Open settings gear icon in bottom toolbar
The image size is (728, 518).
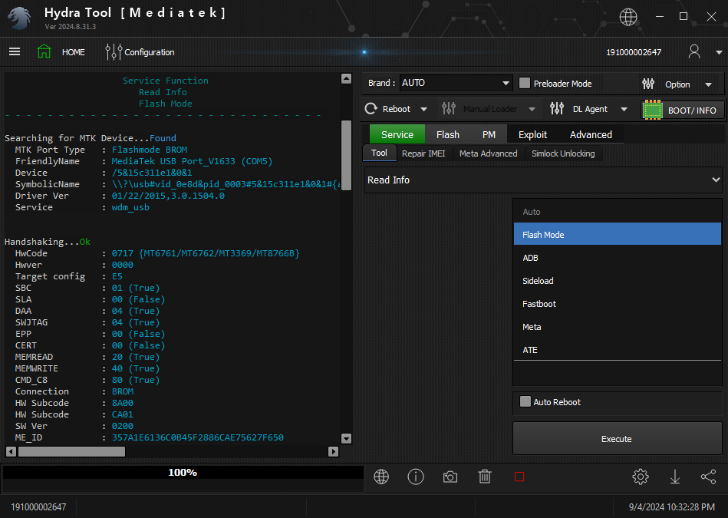(641, 477)
